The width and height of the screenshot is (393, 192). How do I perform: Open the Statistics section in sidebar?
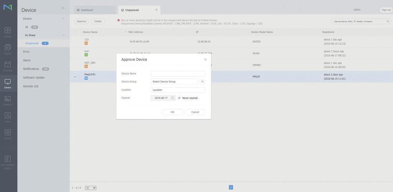(x=8, y=100)
